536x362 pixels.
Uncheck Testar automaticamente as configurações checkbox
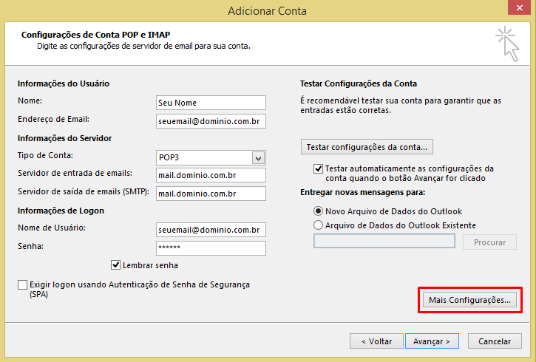point(318,168)
